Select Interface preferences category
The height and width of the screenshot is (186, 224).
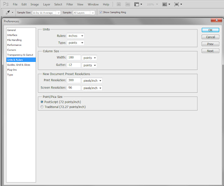(21, 35)
